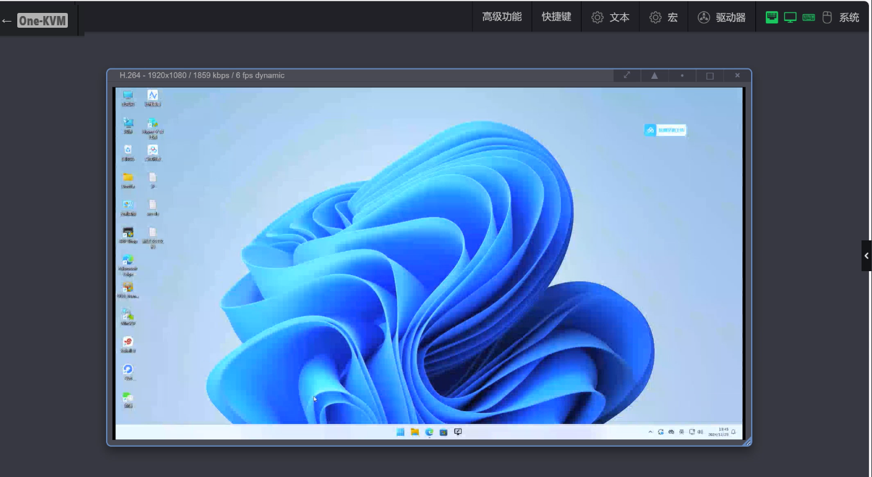Open the Recycle Bin on remote desktop
872x477 pixels.
pos(128,152)
